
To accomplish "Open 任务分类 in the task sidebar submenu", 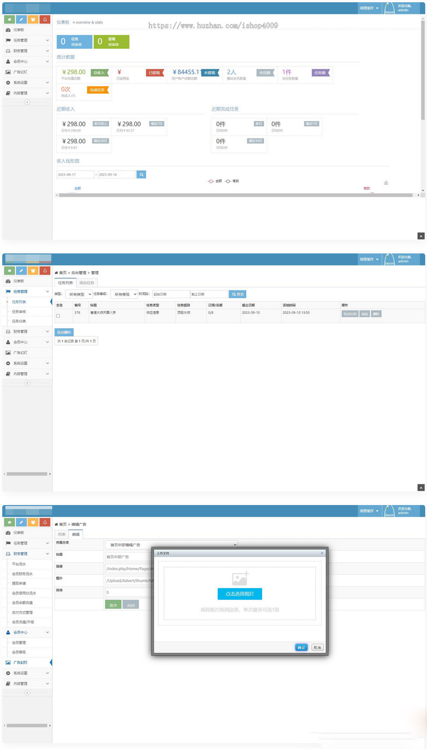I will [x=19, y=321].
